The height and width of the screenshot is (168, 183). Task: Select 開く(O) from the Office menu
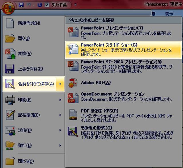[x=34, y=38]
